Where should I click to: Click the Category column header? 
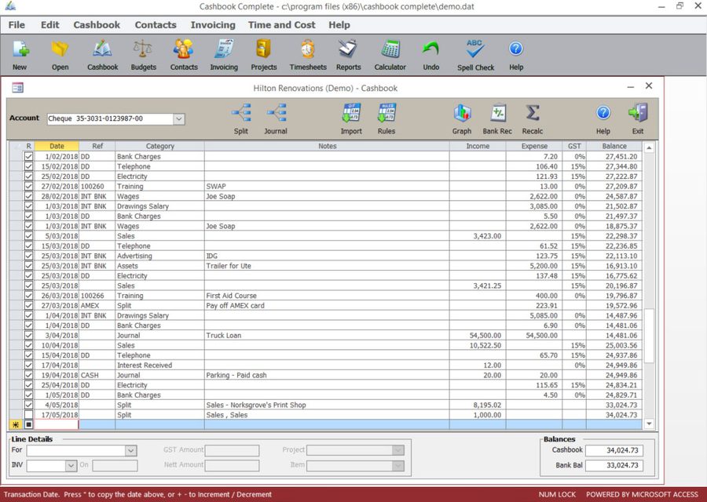tap(159, 146)
